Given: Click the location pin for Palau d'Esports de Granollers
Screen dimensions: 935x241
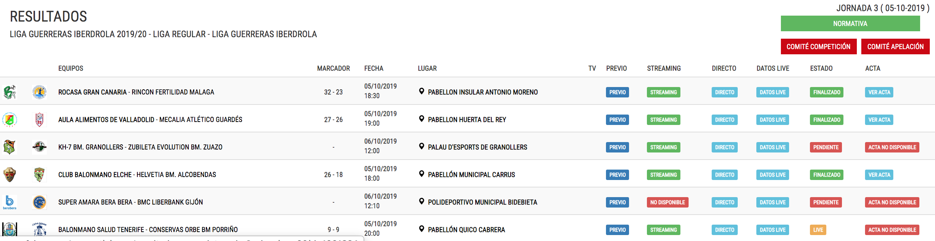Looking at the screenshot, I should coord(421,147).
